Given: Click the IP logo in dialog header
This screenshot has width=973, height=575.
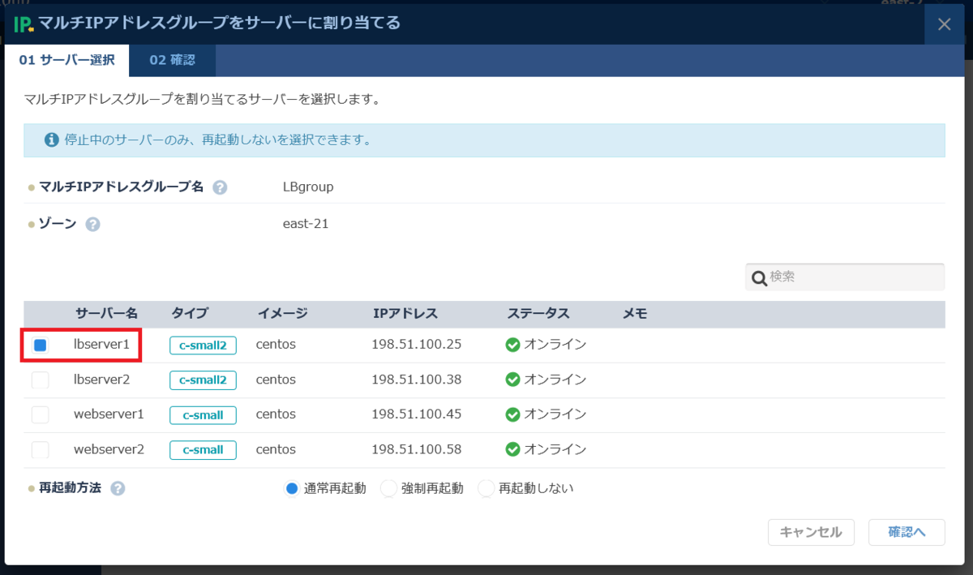Looking at the screenshot, I should (24, 24).
